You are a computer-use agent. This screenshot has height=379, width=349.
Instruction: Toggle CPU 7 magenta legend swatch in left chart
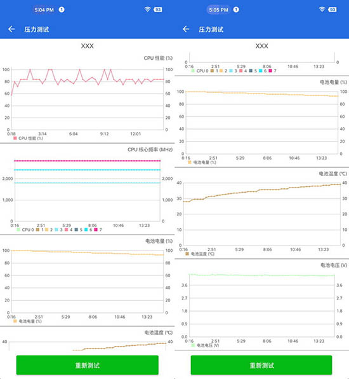point(96,230)
